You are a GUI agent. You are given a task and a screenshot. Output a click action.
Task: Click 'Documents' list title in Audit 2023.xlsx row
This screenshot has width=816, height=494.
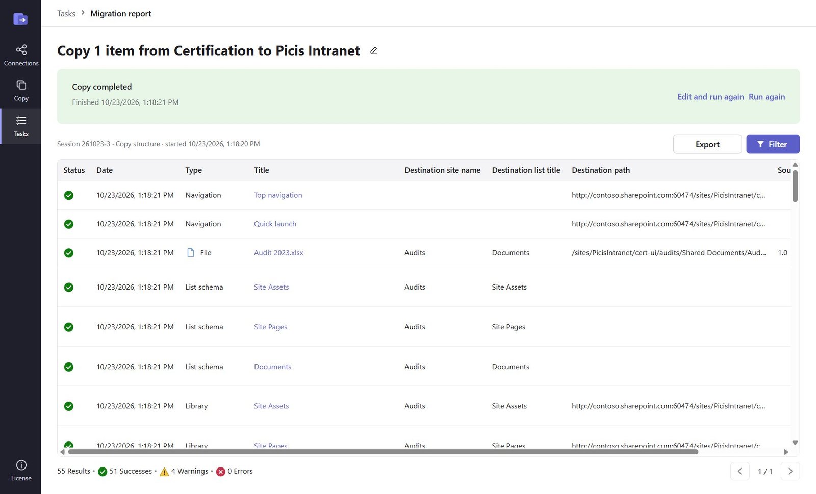point(511,253)
